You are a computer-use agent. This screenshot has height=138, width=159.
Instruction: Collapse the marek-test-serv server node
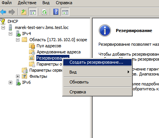pyautogui.click(x=3, y=27)
